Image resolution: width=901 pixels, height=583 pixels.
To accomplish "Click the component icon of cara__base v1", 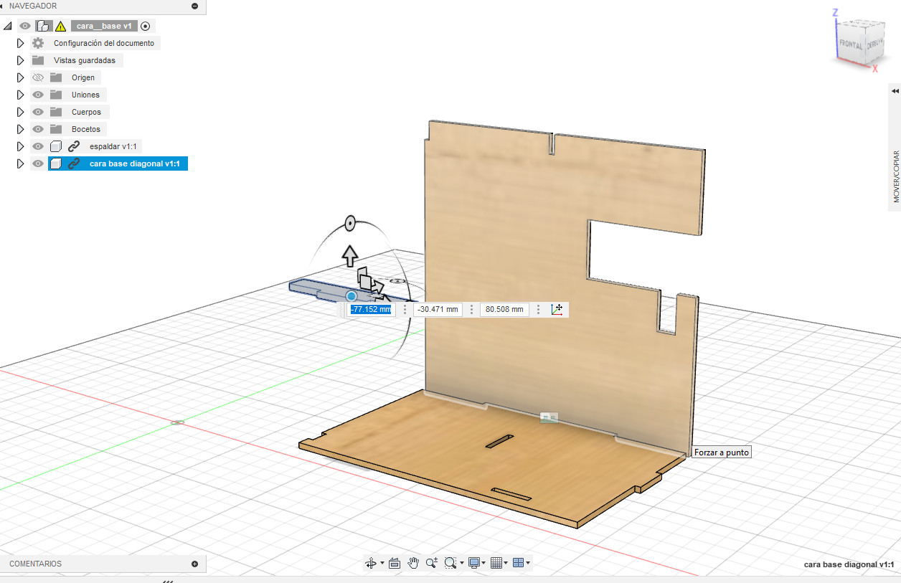I will (x=43, y=26).
